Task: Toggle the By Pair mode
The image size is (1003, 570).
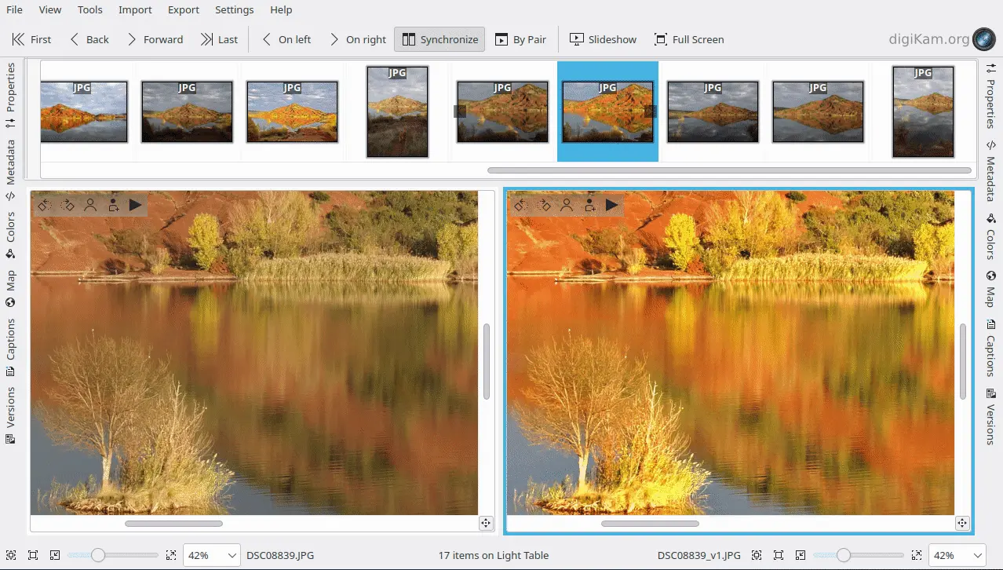Action: click(520, 39)
